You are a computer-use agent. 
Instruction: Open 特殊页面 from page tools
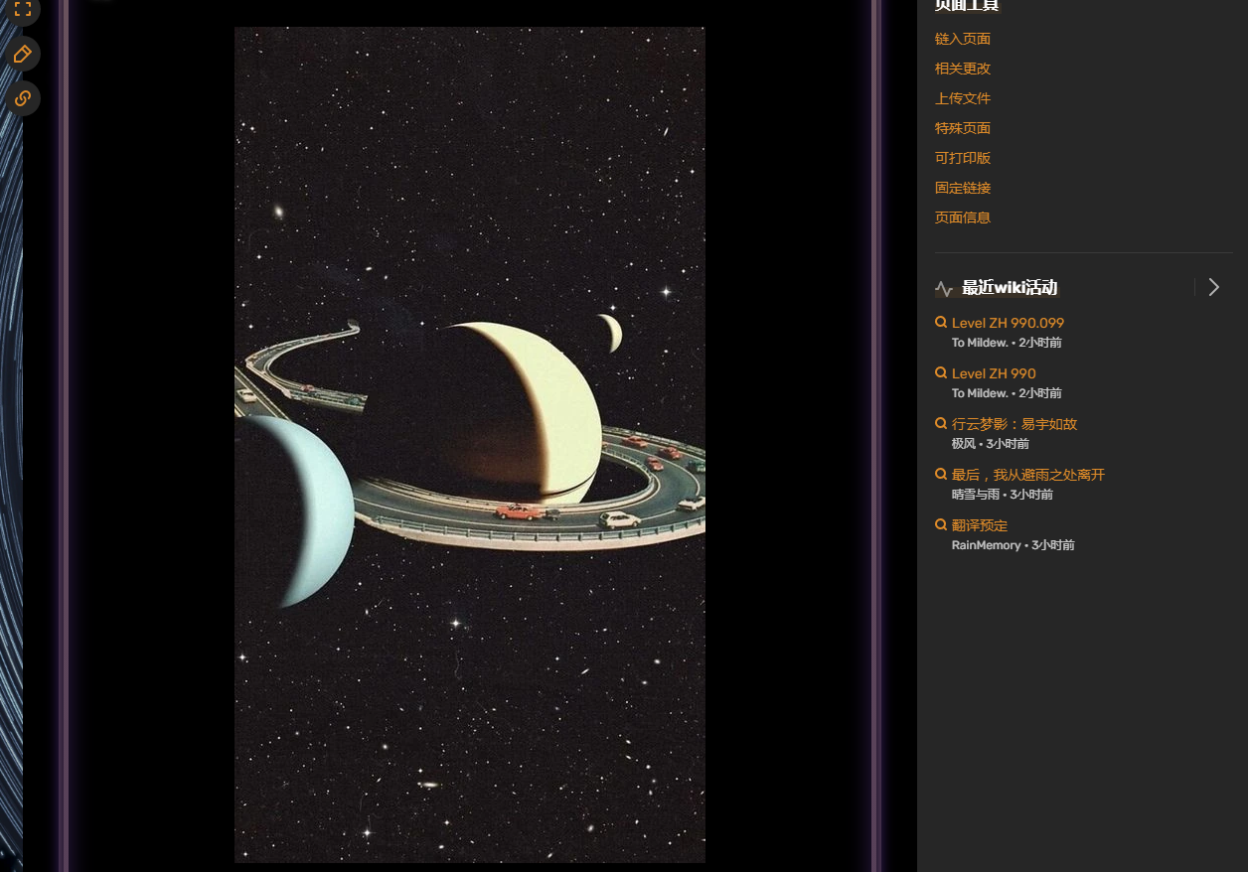click(963, 128)
